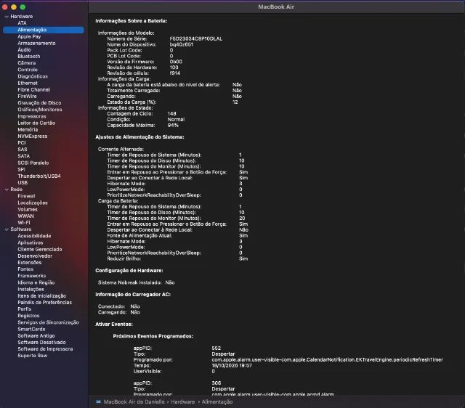Click the laptop icon in the path bar
The width and height of the screenshot is (465, 408).
pyautogui.click(x=99, y=401)
